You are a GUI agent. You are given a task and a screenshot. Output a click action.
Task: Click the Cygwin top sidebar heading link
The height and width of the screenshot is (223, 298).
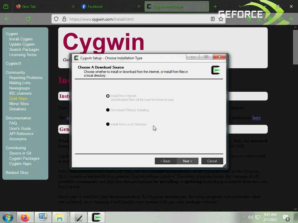click(12, 34)
